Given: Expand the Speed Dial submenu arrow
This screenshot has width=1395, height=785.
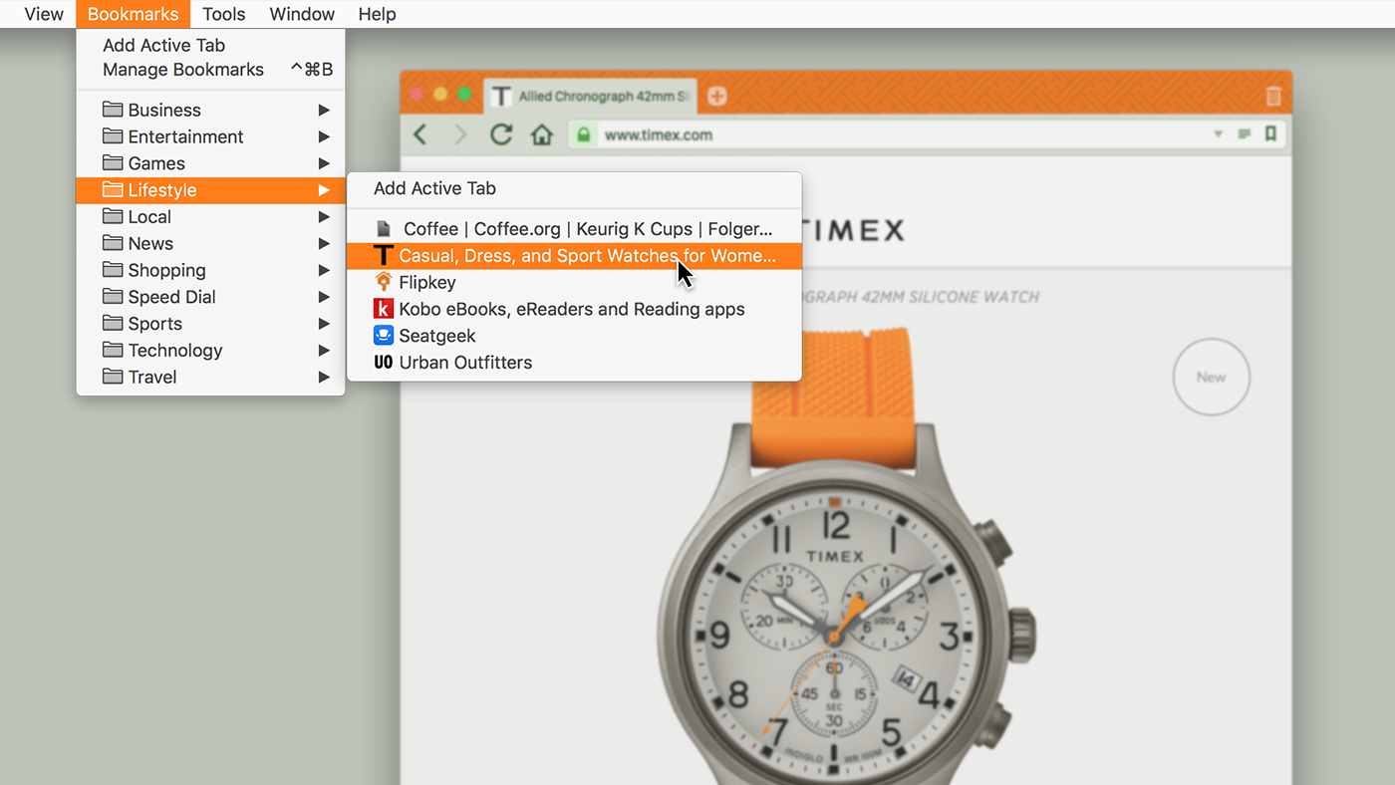Looking at the screenshot, I should click(x=324, y=297).
